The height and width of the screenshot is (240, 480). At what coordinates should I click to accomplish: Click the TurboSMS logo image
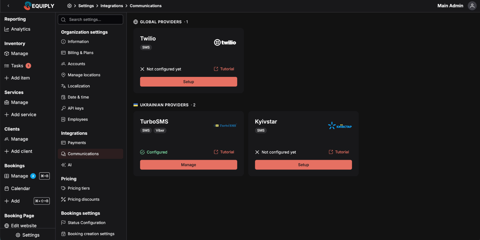[x=225, y=126]
